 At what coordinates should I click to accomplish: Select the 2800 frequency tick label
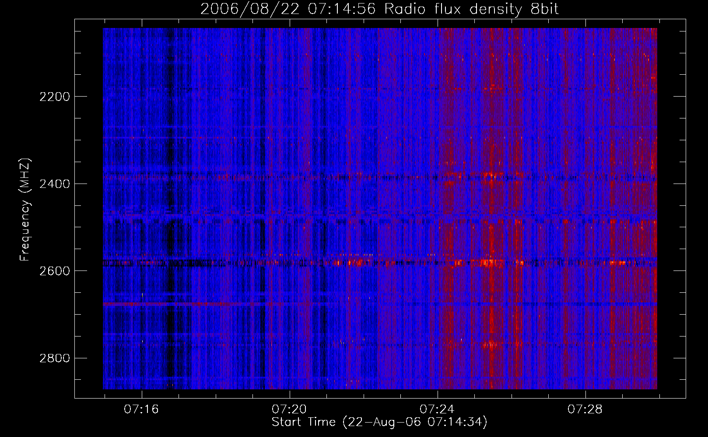coord(54,358)
